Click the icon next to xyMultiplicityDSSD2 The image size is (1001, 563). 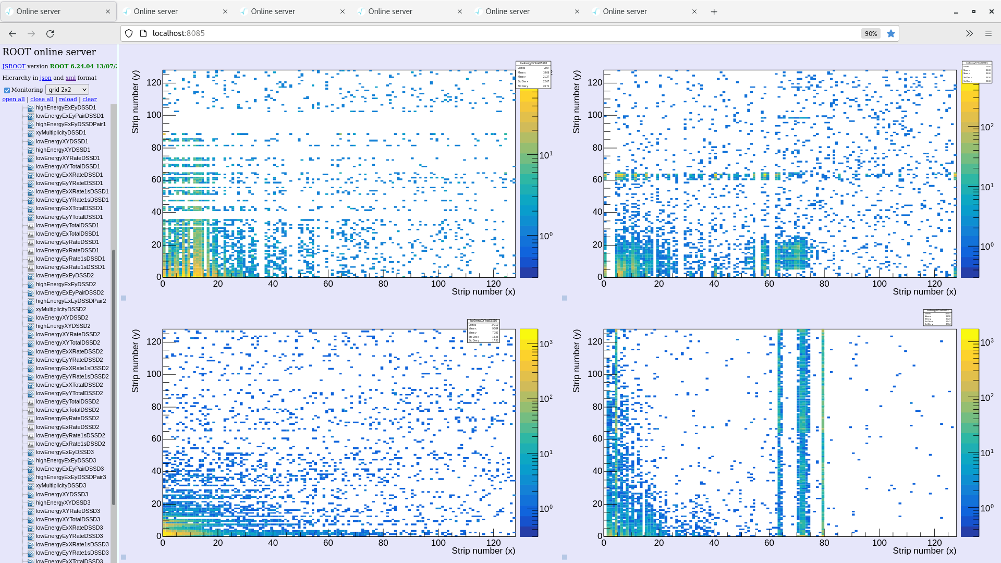(x=31, y=309)
